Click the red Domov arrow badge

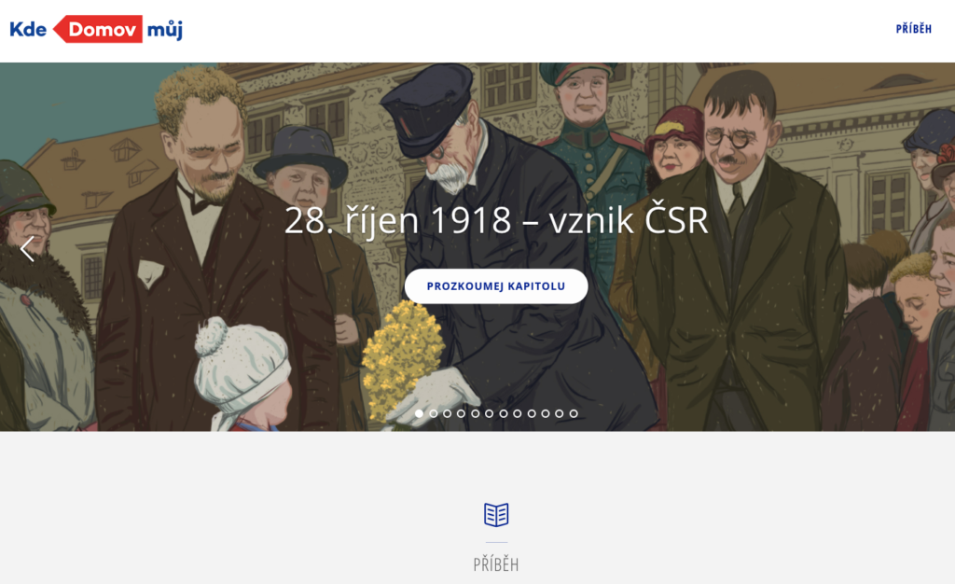[x=98, y=29]
